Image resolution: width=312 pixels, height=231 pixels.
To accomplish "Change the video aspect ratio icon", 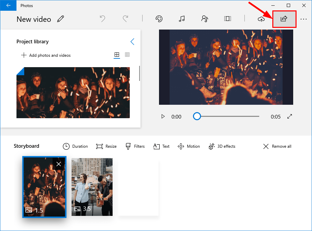I will click(228, 19).
